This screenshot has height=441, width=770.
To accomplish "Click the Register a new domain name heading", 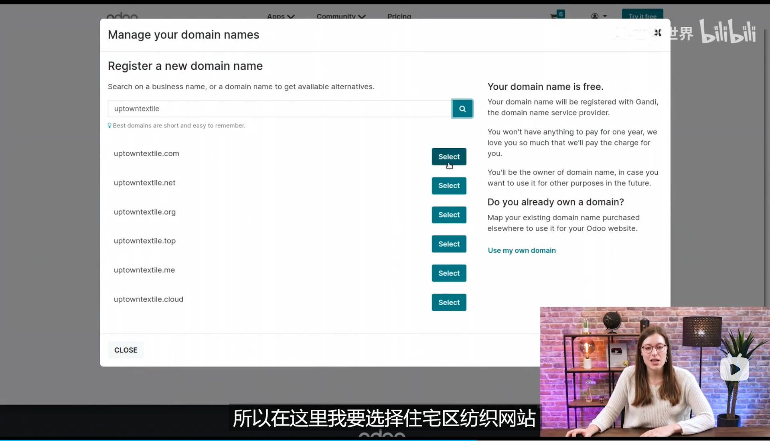I will (185, 66).
